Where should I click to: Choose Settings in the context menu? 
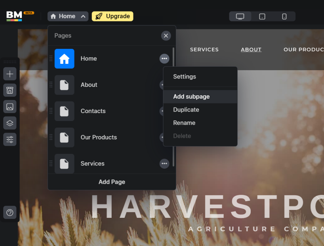tap(200, 77)
